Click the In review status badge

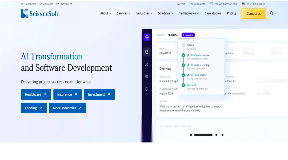(188, 35)
